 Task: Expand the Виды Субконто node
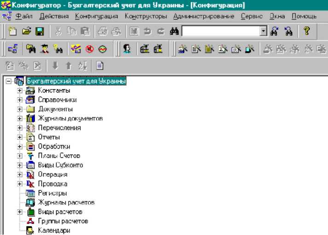[x=19, y=165]
